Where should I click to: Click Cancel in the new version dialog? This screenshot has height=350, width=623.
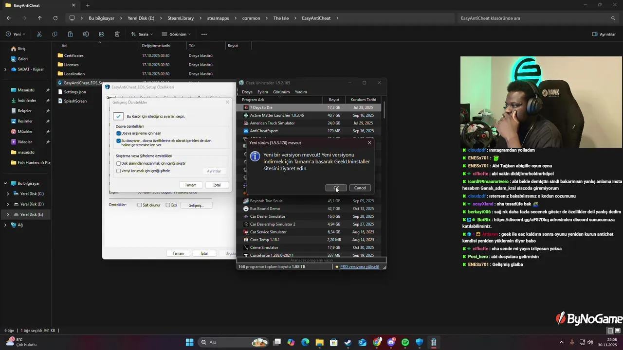click(x=360, y=188)
